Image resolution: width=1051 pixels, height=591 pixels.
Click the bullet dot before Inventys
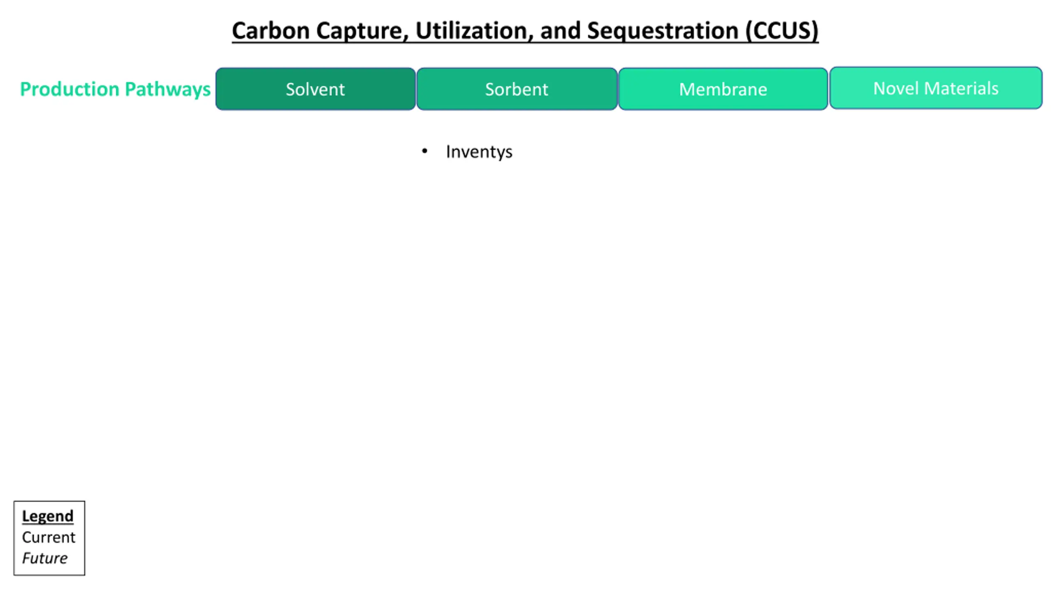(x=425, y=151)
